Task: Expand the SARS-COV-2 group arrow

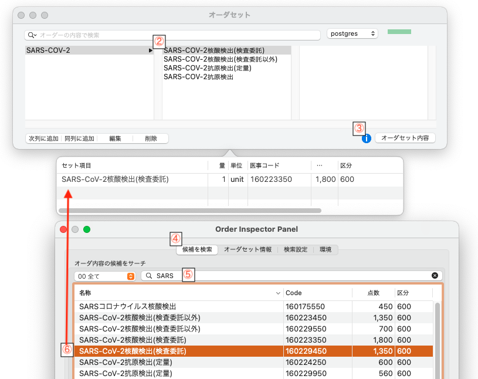Action: point(151,51)
